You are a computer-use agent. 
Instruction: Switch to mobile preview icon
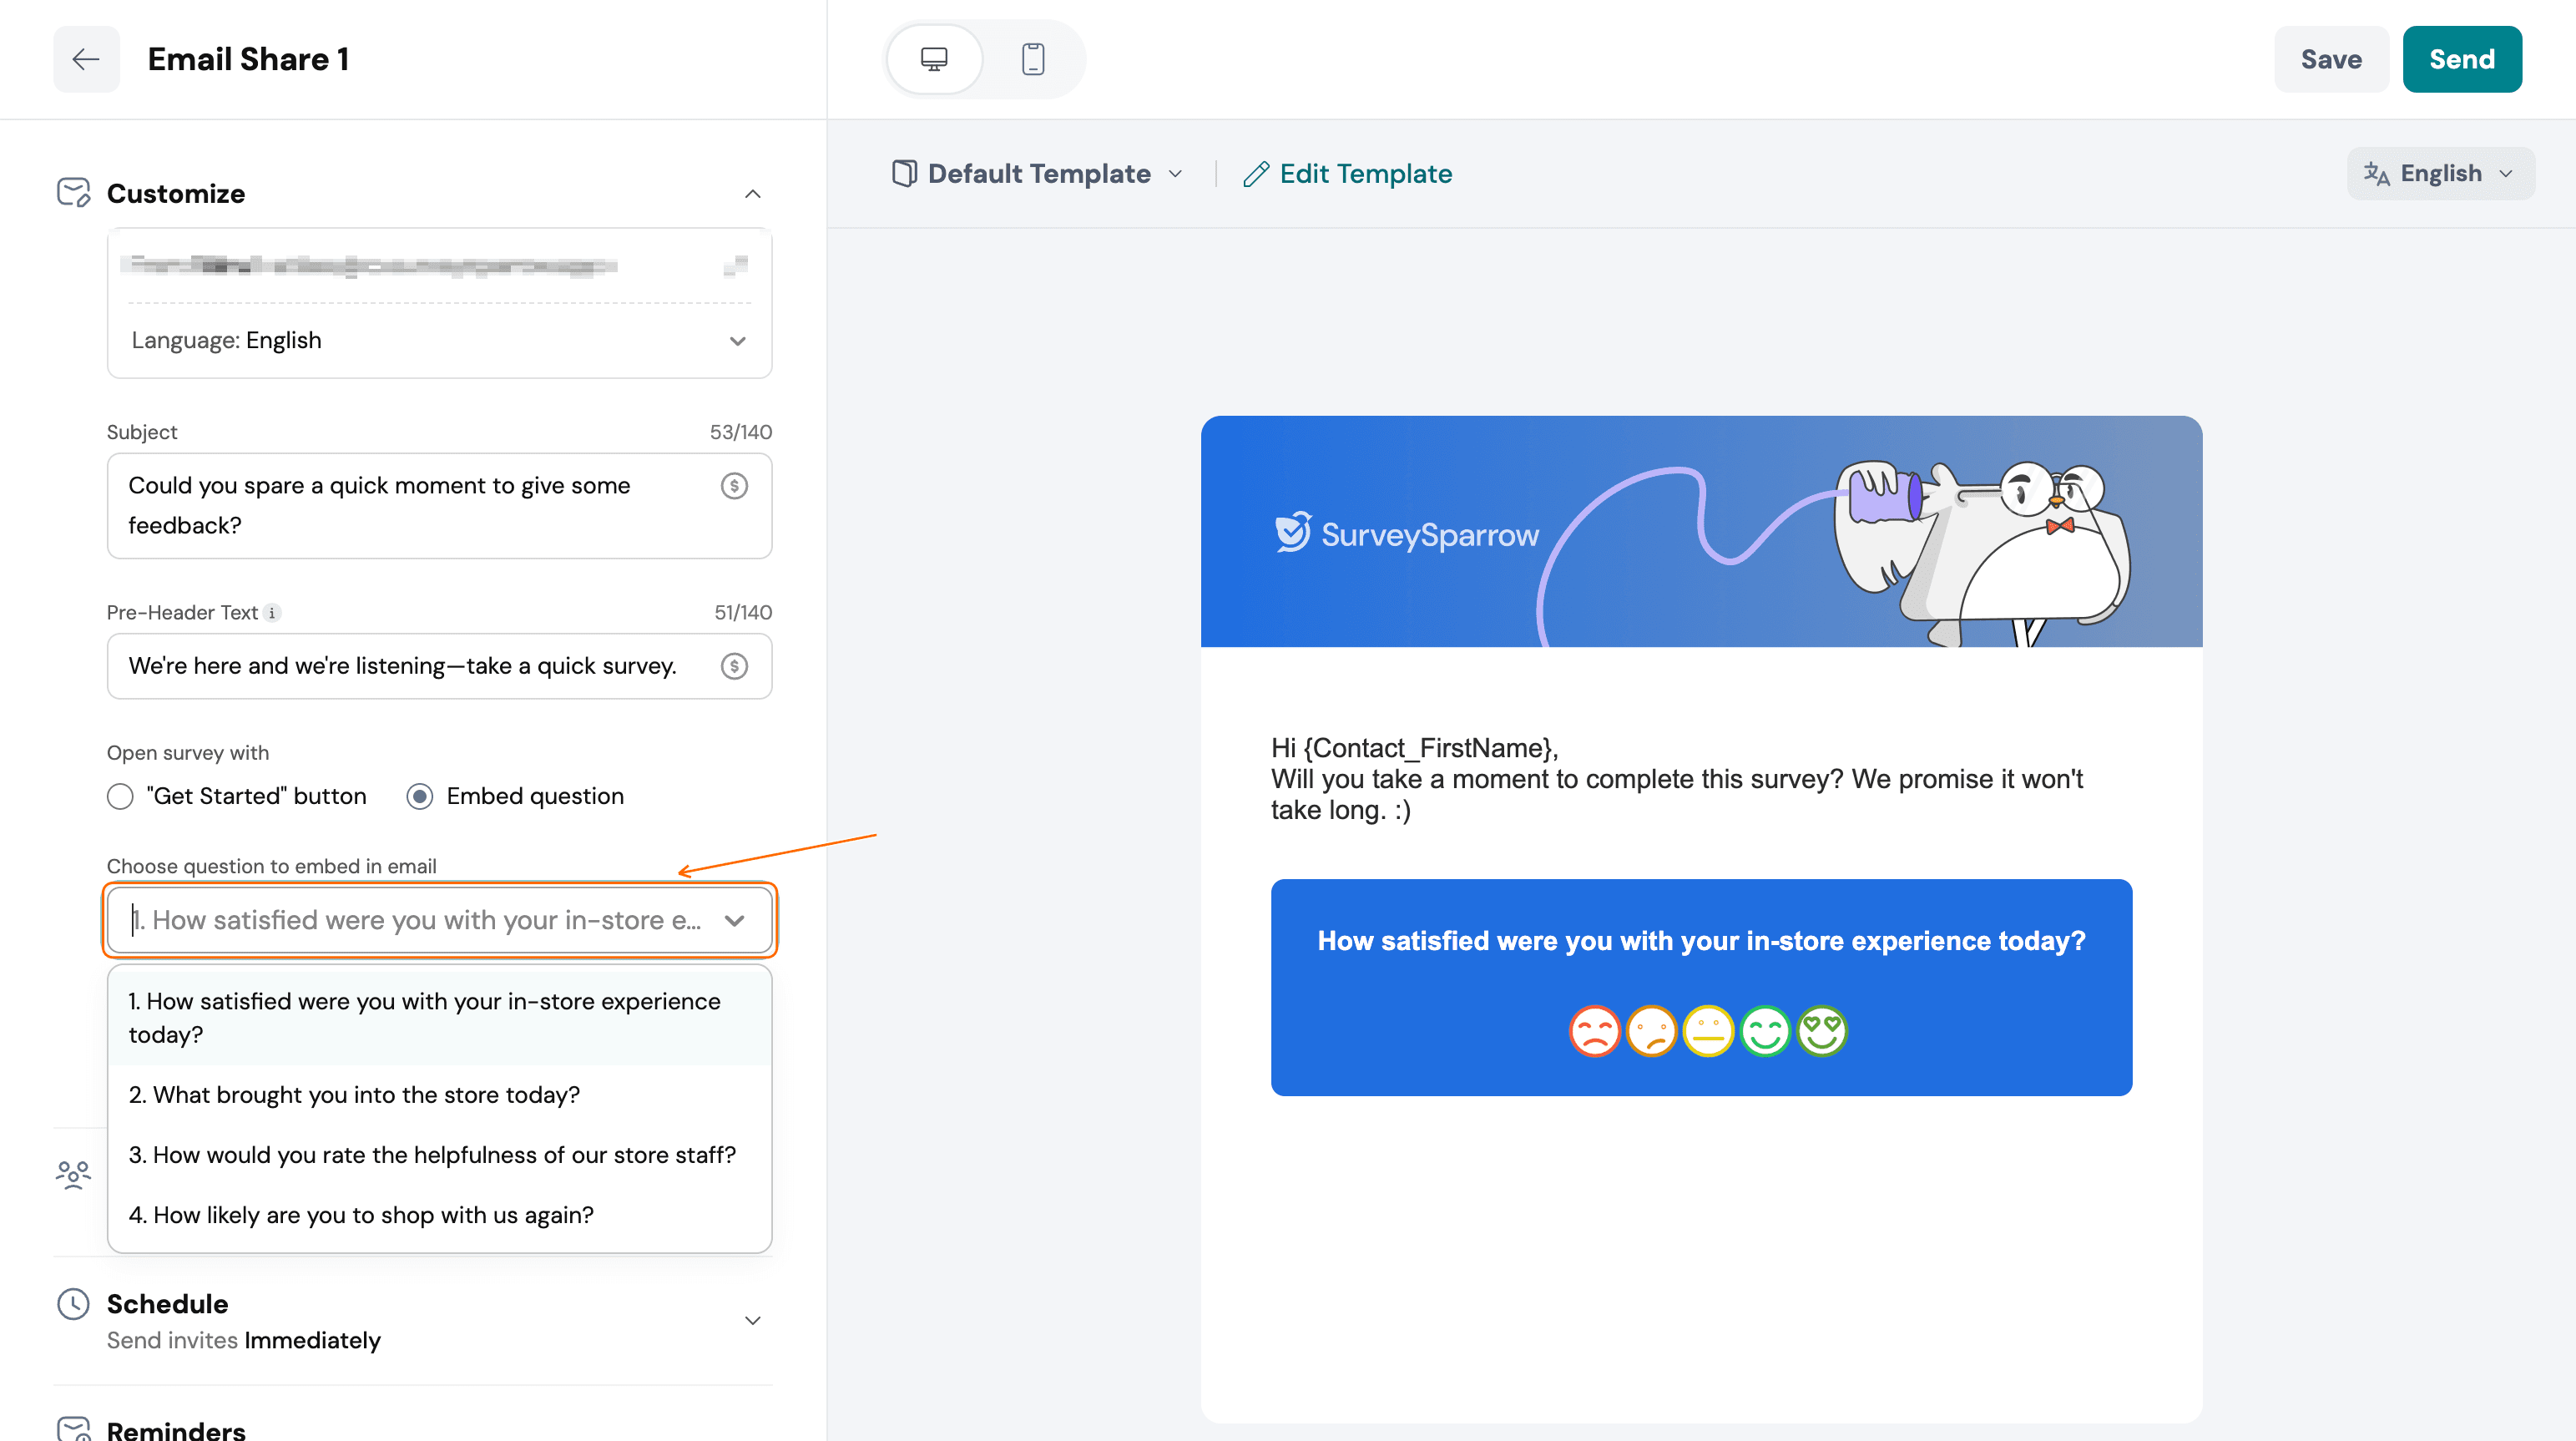point(1033,59)
